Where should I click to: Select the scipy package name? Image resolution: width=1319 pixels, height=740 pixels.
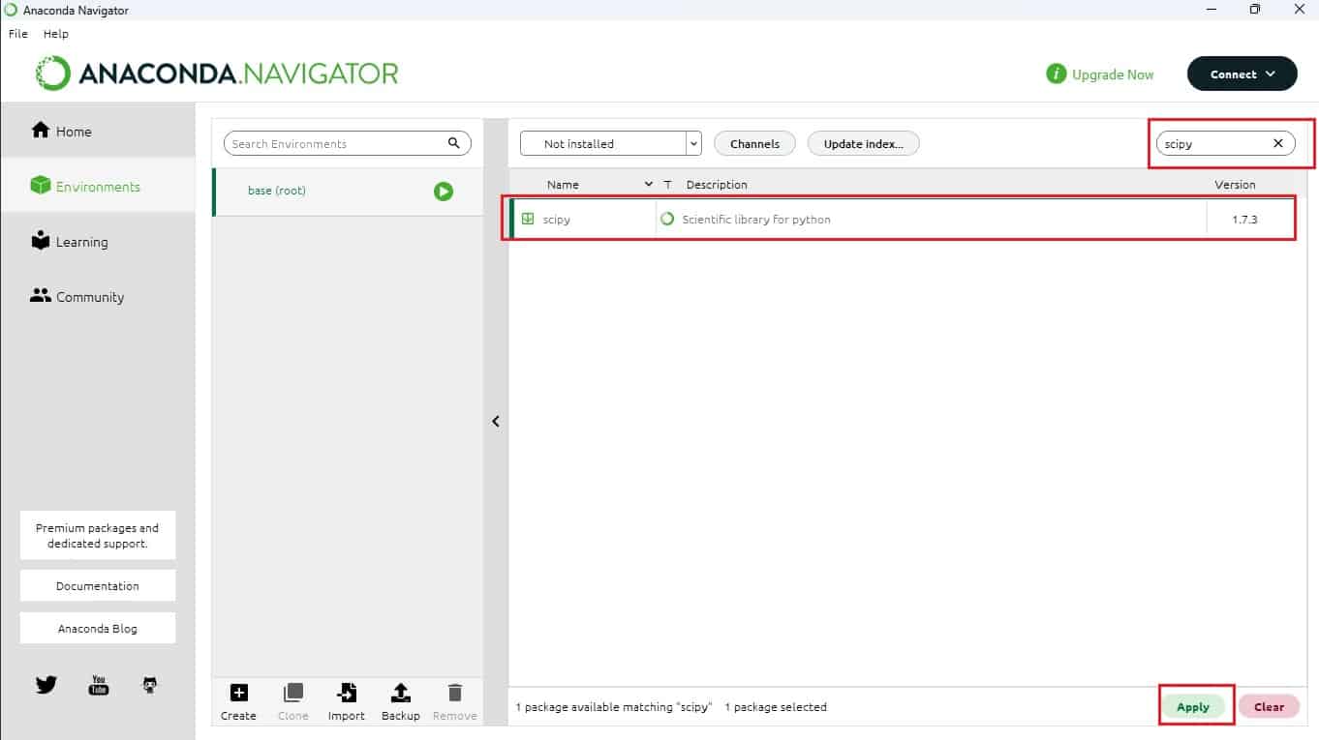557,220
